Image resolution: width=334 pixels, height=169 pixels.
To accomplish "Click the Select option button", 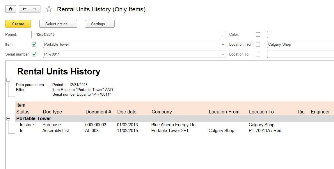I will [58, 24].
